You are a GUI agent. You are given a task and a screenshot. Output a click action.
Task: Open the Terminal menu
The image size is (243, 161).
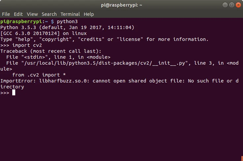click(70, 14)
